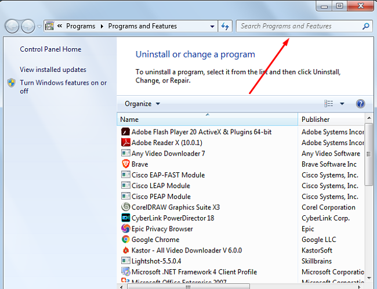377x289 pixels.
Task: Select CyberLink PowerDirector 18 entry
Action: pyautogui.click(x=173, y=218)
